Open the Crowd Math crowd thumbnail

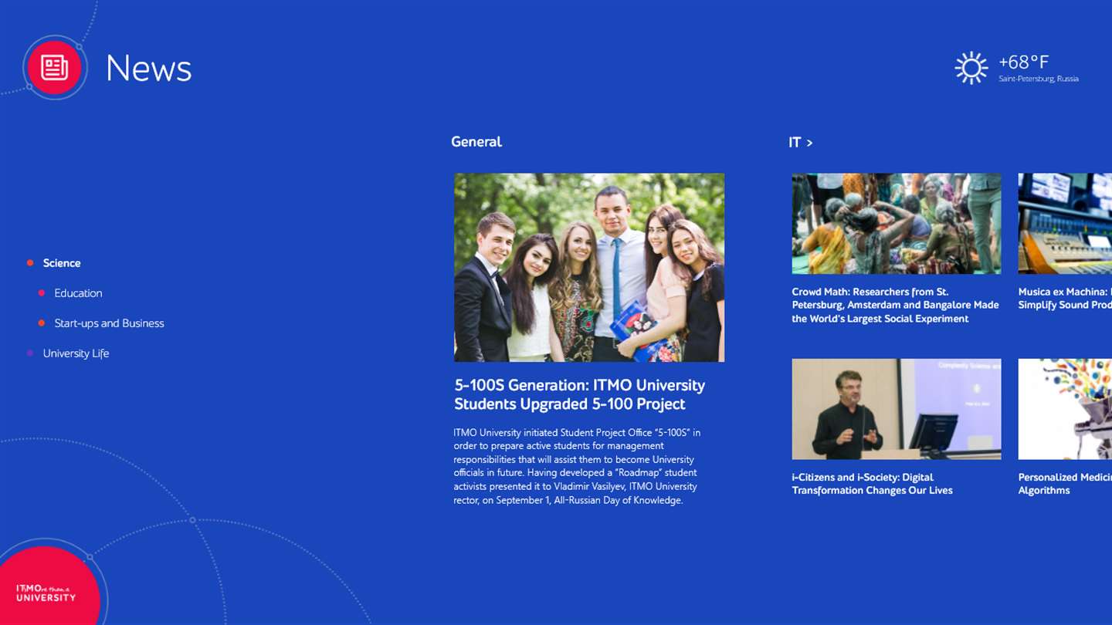tap(897, 224)
